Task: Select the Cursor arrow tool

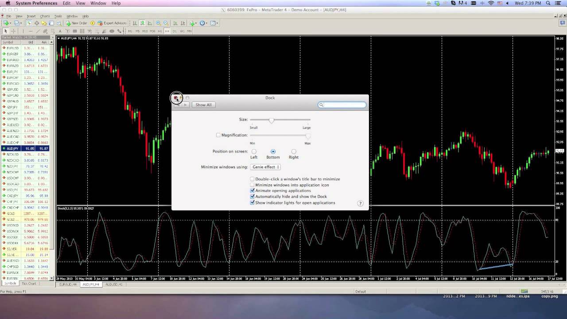Action: 6,31
